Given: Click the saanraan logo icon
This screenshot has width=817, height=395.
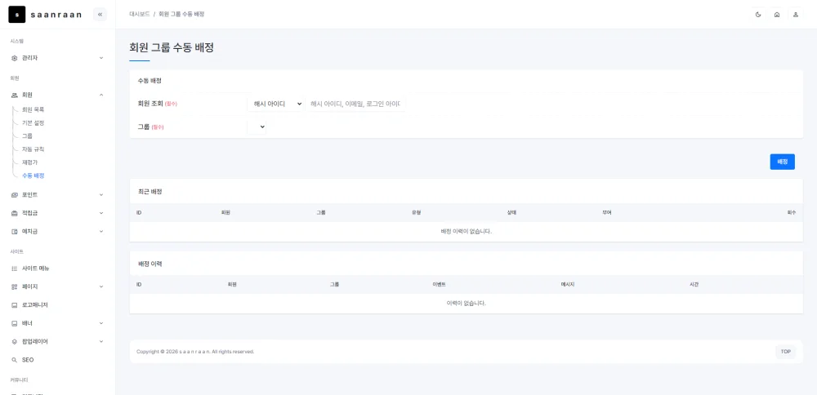Looking at the screenshot, I should pos(16,15).
